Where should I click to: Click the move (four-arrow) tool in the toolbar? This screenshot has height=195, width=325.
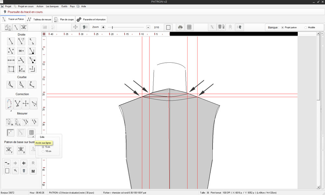tap(75, 27)
